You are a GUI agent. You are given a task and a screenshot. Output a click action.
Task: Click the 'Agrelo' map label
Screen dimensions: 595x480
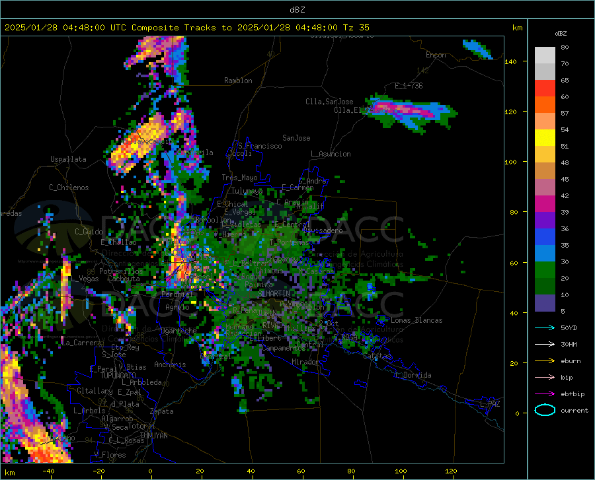pos(177,307)
